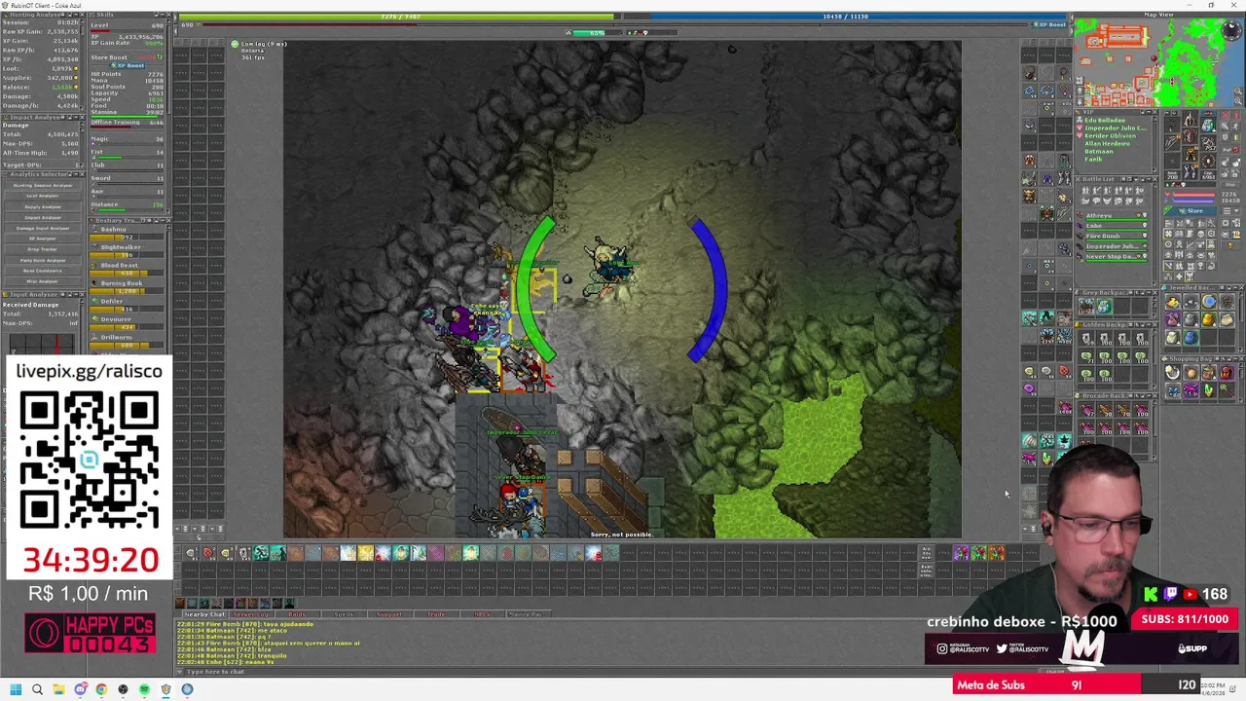Target Athreyu in the Battle List
The width and height of the screenshot is (1246, 701).
click(x=1113, y=216)
